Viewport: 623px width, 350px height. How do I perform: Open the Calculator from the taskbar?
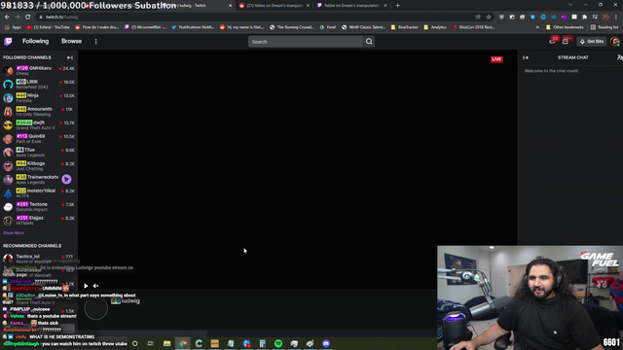(262, 343)
